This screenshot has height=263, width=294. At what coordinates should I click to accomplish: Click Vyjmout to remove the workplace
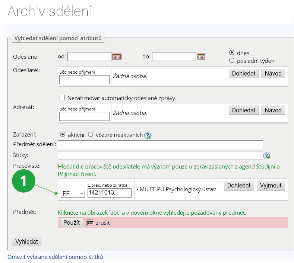coord(271,185)
